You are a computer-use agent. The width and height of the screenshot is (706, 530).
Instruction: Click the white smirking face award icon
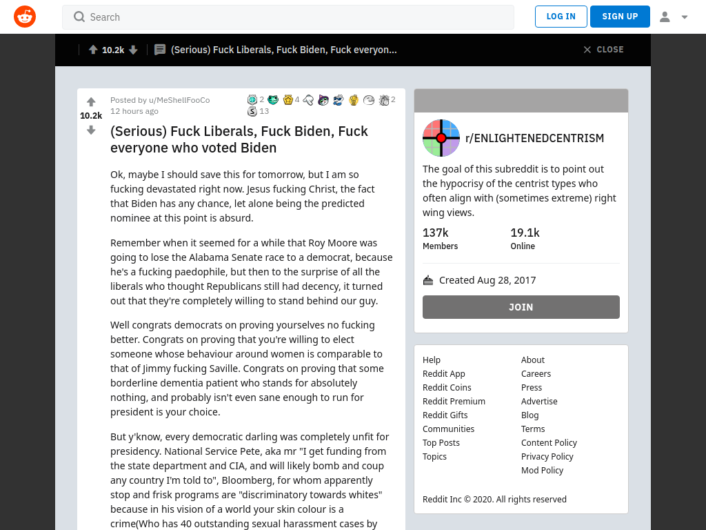pyautogui.click(x=369, y=99)
